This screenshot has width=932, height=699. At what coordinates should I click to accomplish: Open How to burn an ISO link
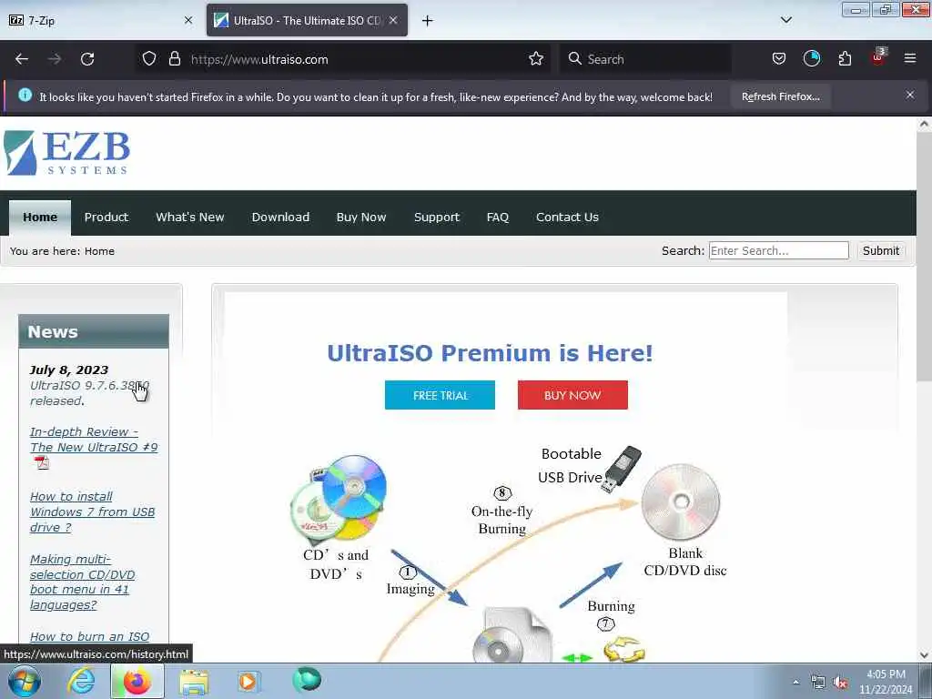(89, 636)
